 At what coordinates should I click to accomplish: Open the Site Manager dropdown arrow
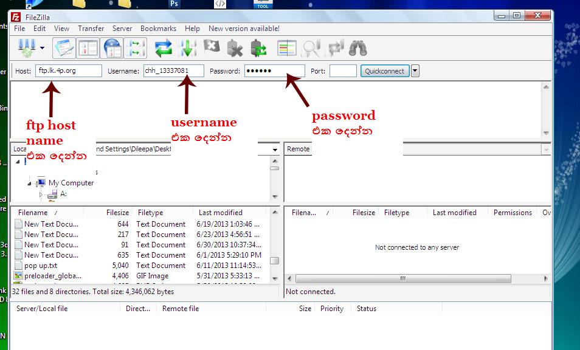coord(42,48)
